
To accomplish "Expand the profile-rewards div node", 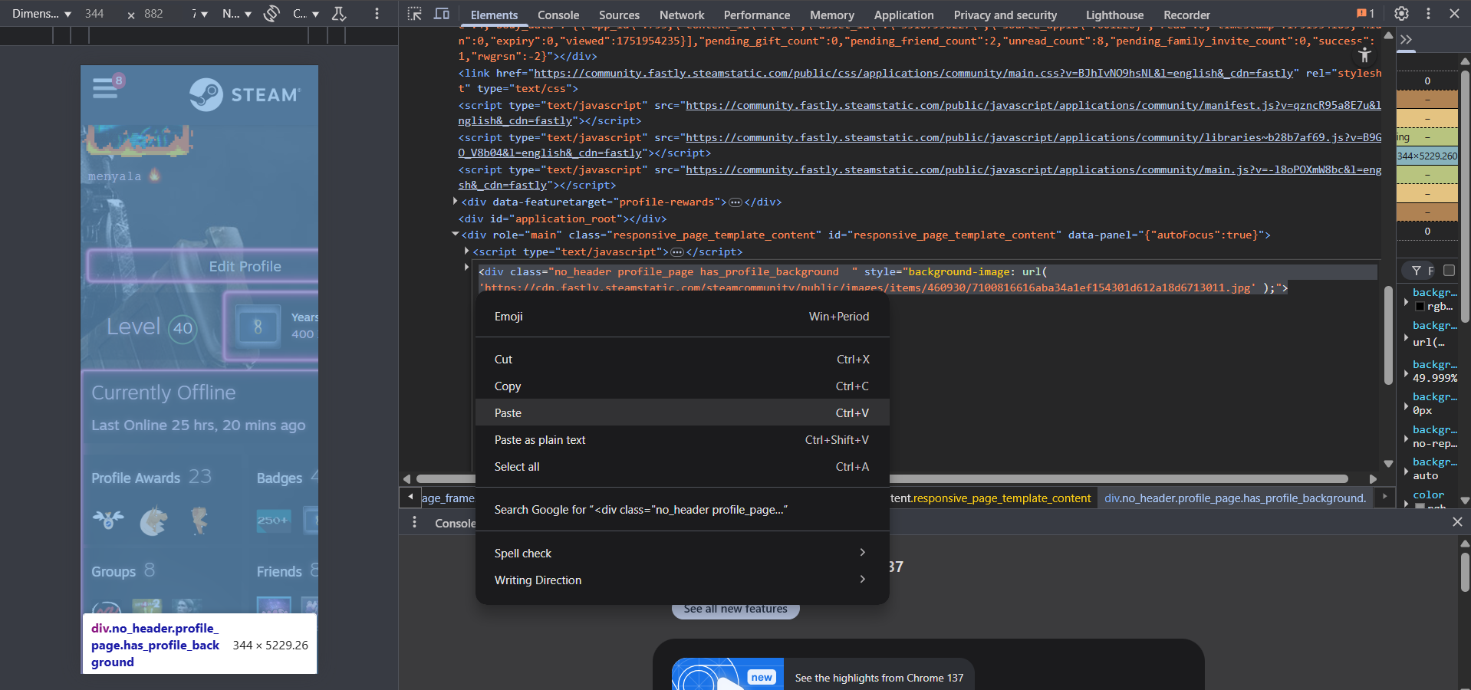I will point(456,202).
